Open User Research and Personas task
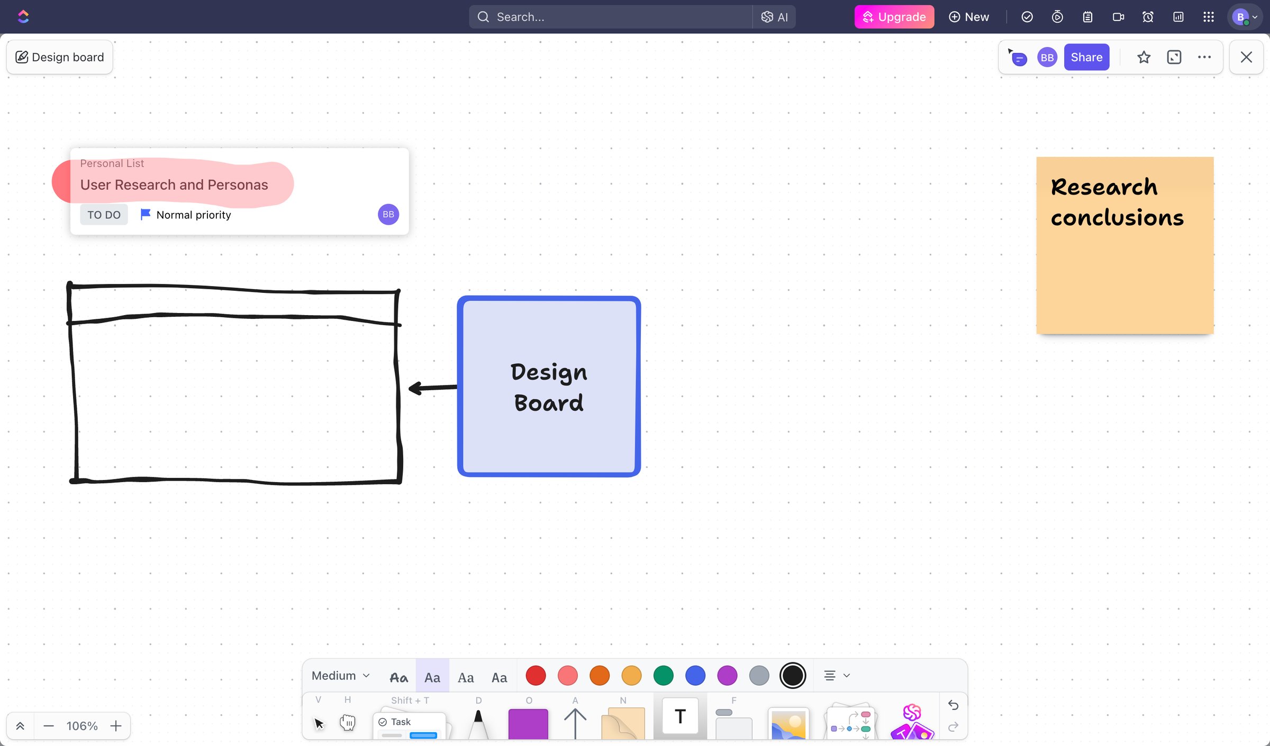 [174, 185]
